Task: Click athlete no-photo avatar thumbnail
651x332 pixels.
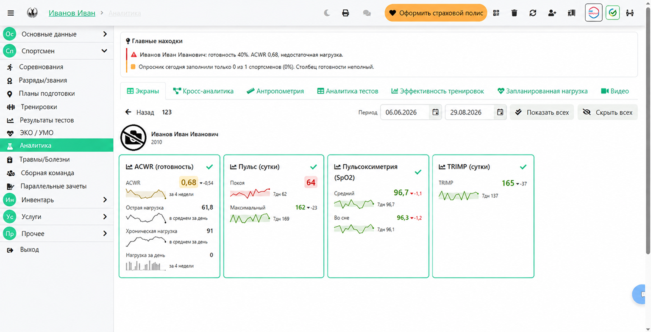Action: point(134,138)
